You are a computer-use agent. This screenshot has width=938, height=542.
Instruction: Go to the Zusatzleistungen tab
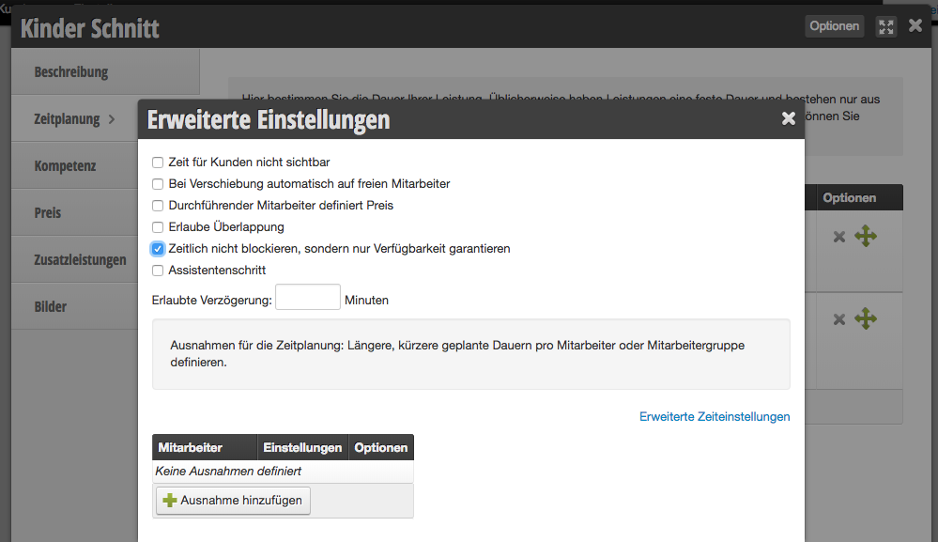click(x=75, y=259)
